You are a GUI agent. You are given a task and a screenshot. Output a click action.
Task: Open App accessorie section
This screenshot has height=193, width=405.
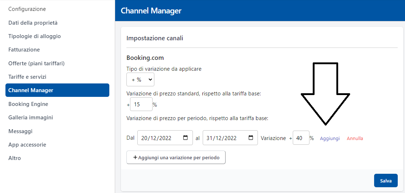pyautogui.click(x=27, y=145)
